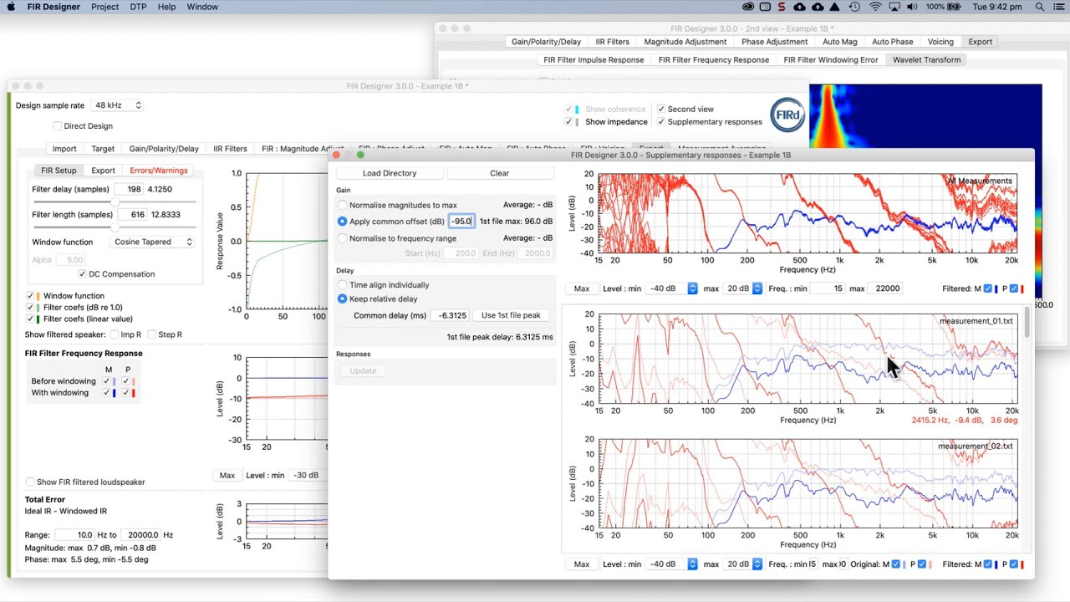This screenshot has width=1070, height=602.
Task: Select Time align individually option
Action: [342, 285]
